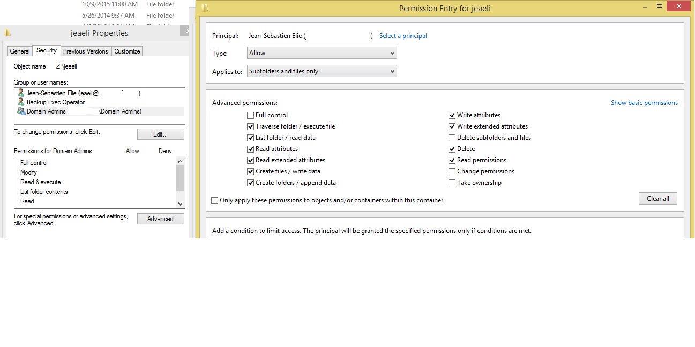Screen dimensions: 695x347
Task: Click the Advanced button for special permissions
Action: click(160, 218)
